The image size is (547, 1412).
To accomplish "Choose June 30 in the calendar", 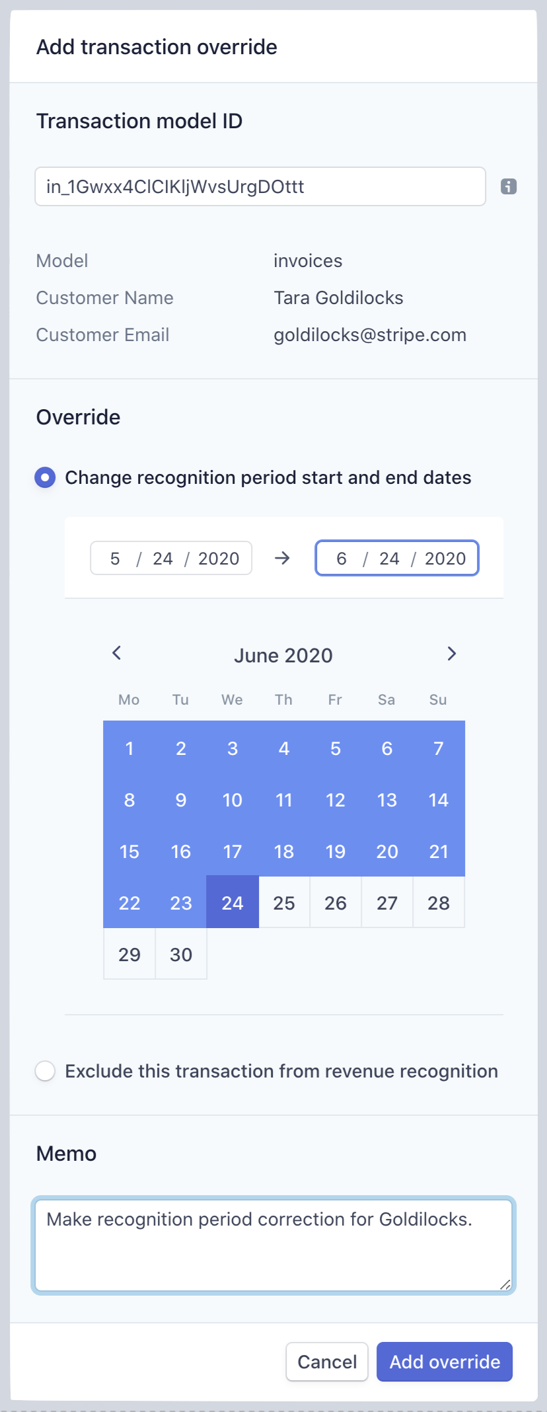I will [181, 954].
